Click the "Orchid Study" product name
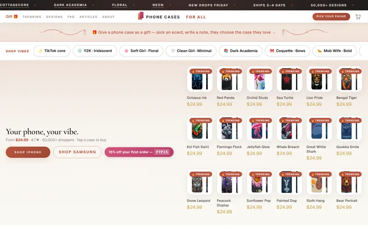Screen dimensions: 368x230 [257, 98]
